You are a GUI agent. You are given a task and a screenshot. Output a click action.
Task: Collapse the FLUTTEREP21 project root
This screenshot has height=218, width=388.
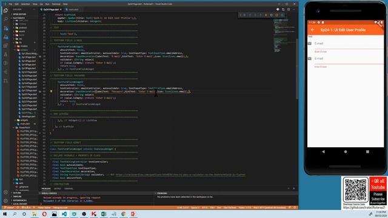coord(19,18)
